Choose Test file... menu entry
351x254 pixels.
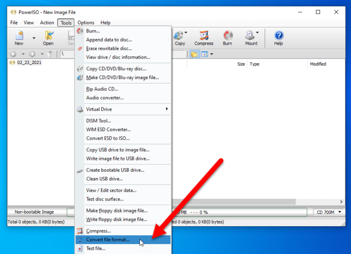point(123,249)
